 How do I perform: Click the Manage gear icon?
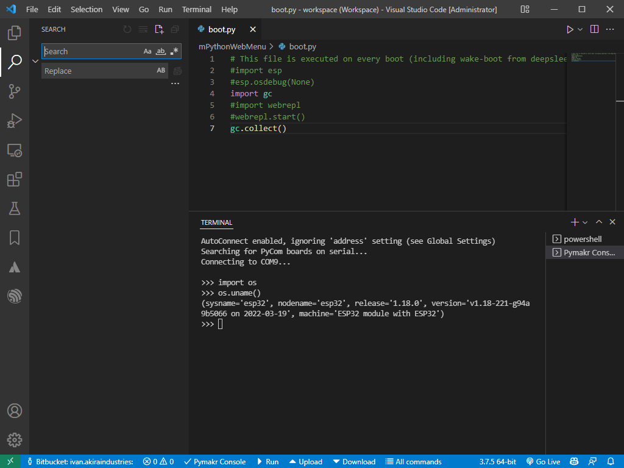click(x=15, y=439)
